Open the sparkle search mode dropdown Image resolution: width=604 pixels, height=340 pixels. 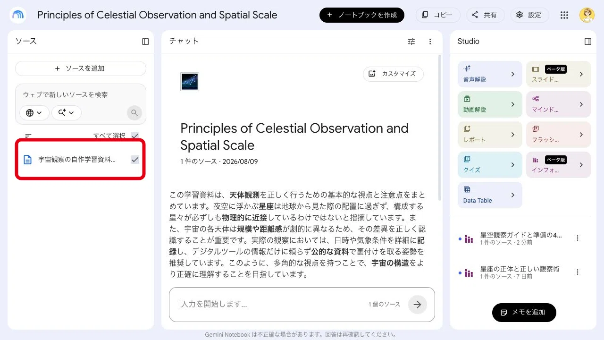[67, 113]
